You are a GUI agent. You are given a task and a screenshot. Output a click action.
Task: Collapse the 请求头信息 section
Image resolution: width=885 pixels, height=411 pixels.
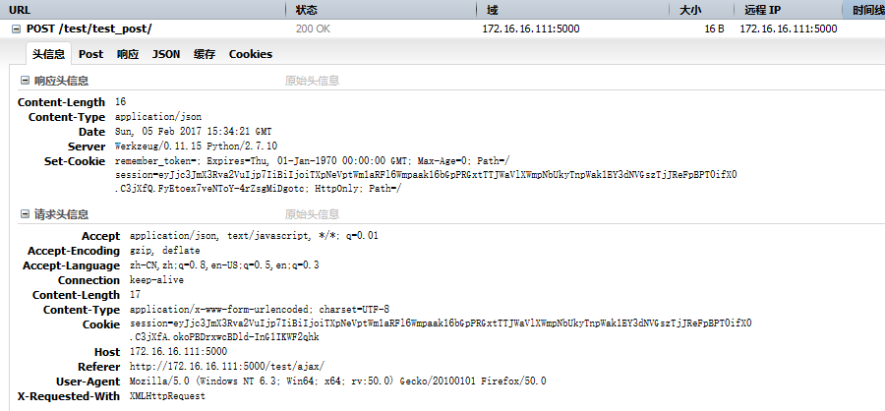click(x=25, y=214)
